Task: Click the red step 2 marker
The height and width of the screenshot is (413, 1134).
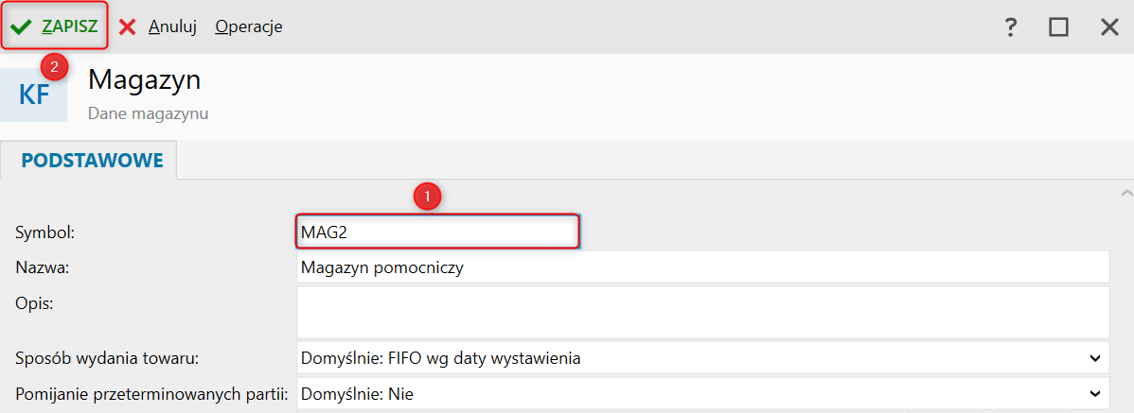Action: tap(54, 67)
